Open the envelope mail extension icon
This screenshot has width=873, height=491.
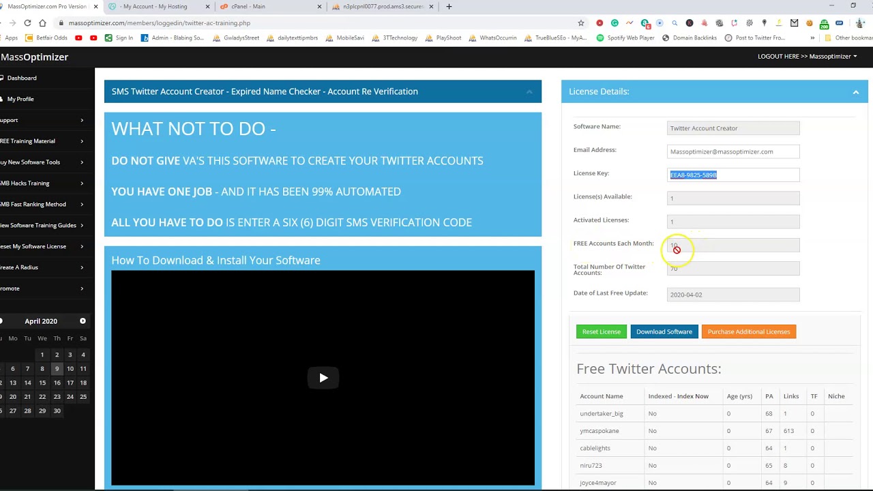[x=794, y=23]
